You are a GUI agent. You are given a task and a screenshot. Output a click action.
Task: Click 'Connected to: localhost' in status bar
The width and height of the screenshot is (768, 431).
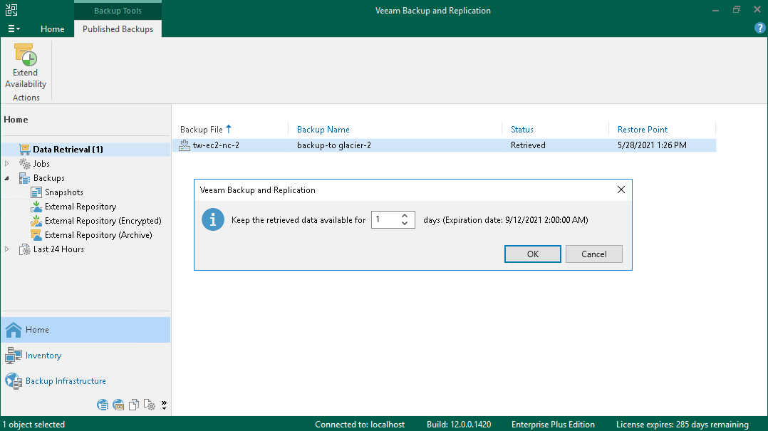pos(360,425)
